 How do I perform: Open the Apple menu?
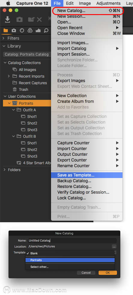[x=8, y=3]
